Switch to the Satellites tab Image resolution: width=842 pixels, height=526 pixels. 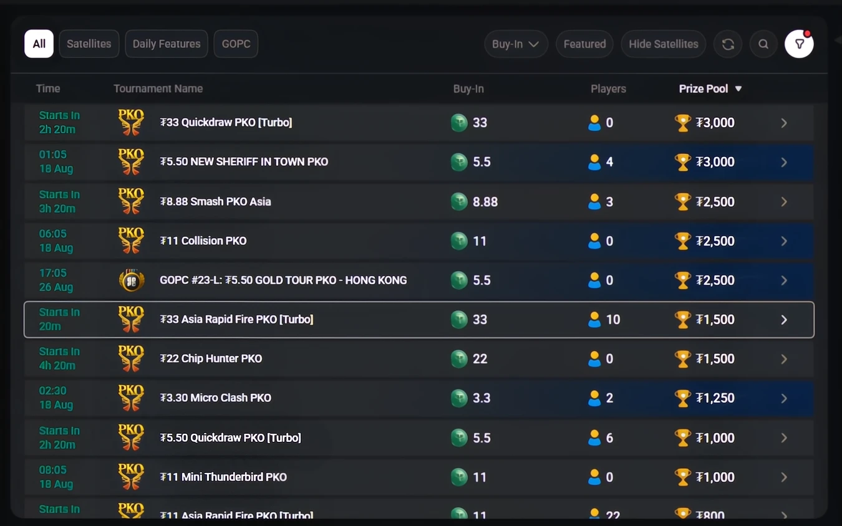pyautogui.click(x=89, y=44)
